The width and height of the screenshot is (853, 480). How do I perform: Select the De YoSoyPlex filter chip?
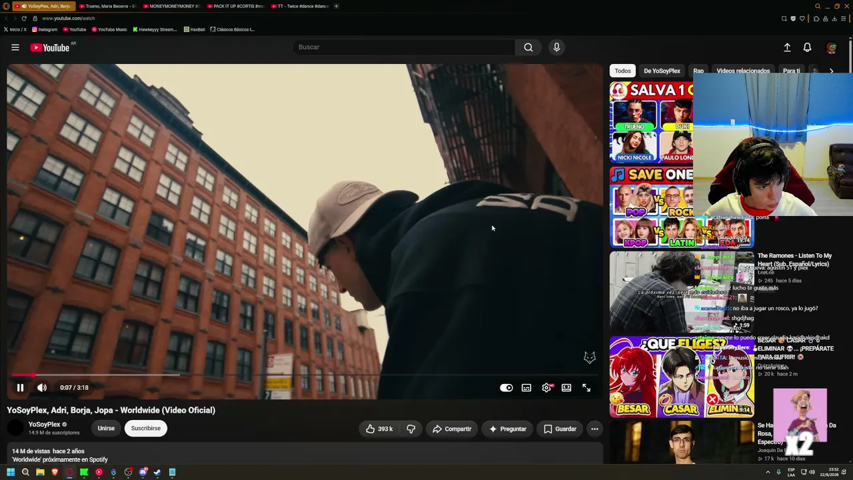tap(662, 71)
